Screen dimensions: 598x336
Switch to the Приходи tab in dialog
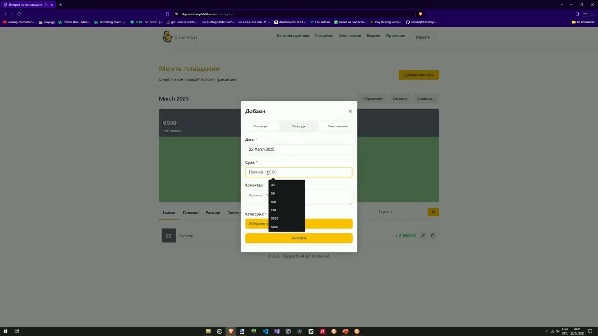tap(260, 126)
